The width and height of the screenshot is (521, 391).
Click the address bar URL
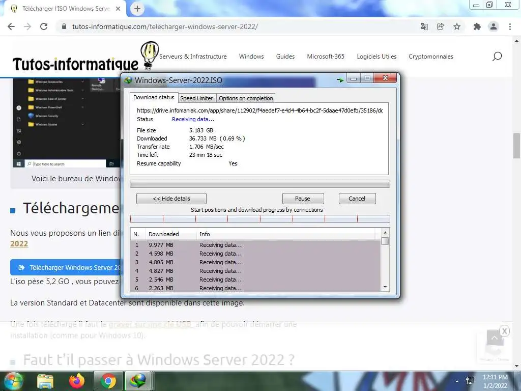tap(165, 26)
